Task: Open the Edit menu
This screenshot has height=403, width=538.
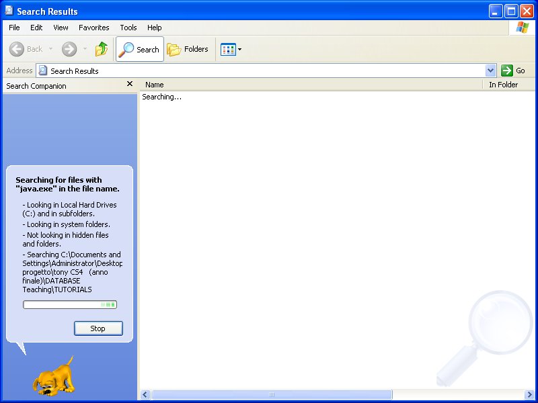Action: pos(36,28)
